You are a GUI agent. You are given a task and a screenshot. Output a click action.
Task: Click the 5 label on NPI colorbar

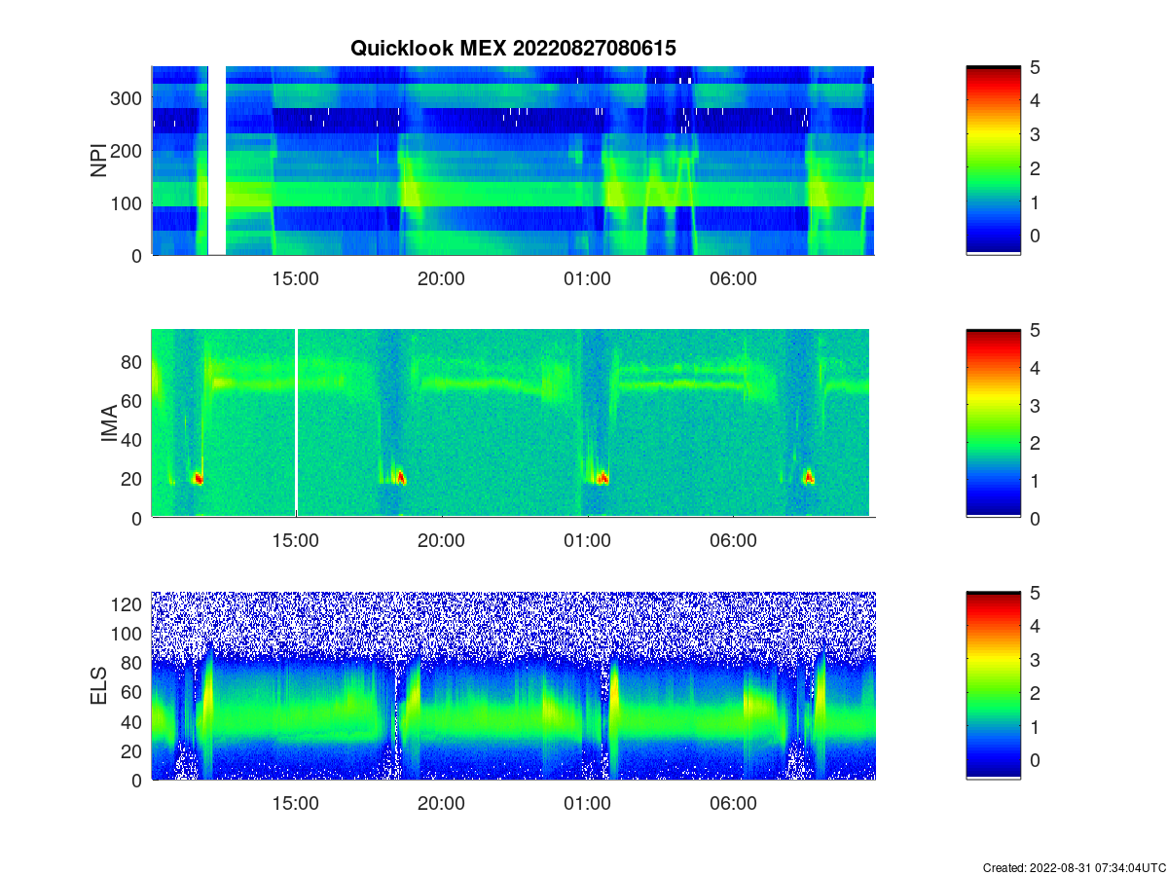point(1036,67)
